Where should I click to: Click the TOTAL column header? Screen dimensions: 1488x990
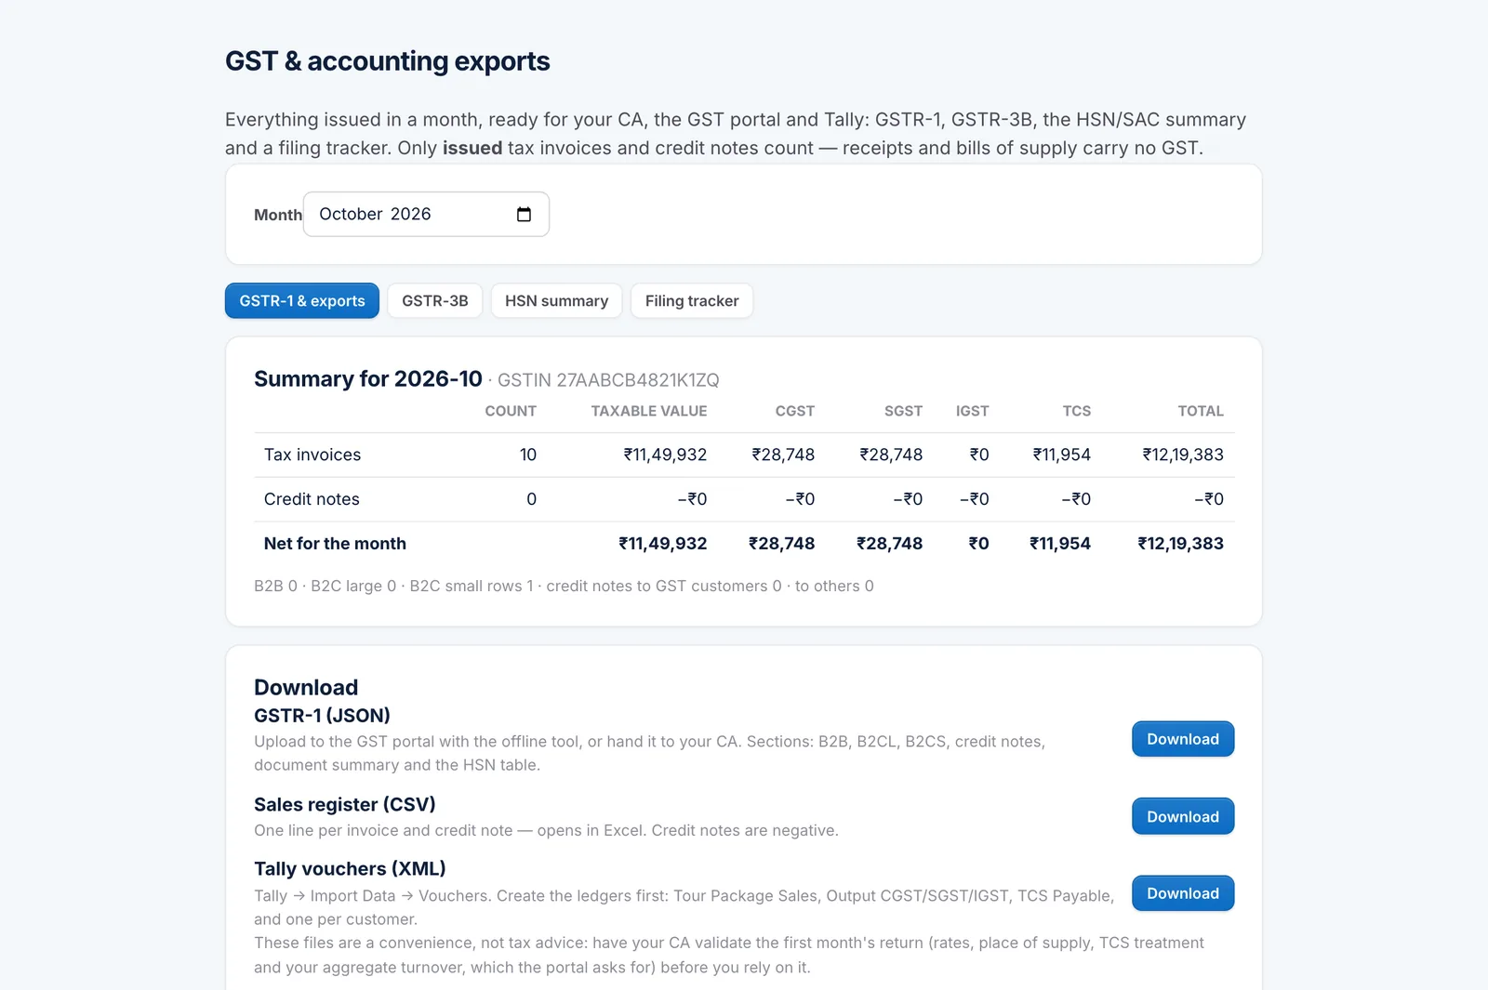(x=1201, y=411)
